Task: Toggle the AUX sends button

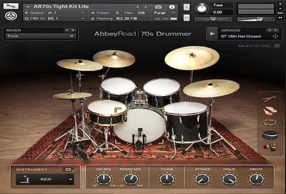Action: click(280, 13)
